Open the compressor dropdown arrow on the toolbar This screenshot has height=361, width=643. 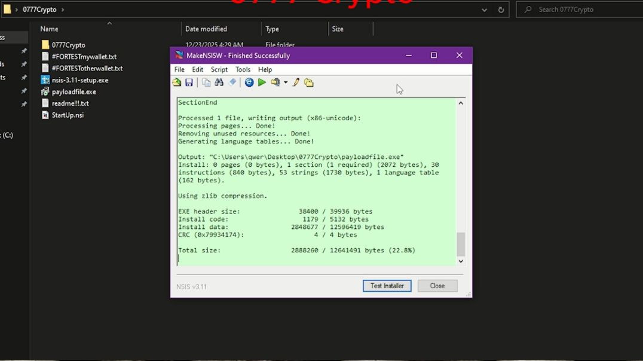coord(285,82)
